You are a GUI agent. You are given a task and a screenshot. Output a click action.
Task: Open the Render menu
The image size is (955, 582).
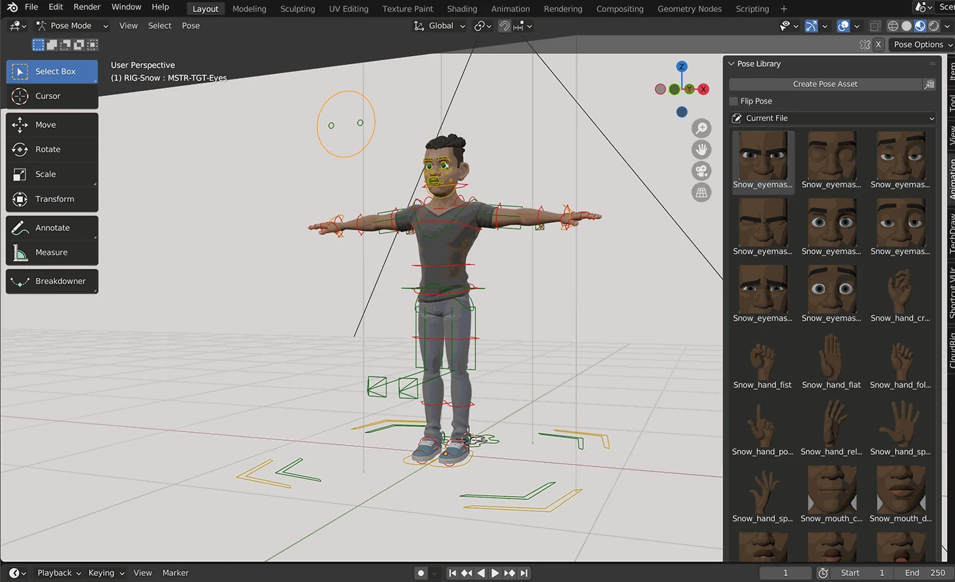[x=87, y=7]
